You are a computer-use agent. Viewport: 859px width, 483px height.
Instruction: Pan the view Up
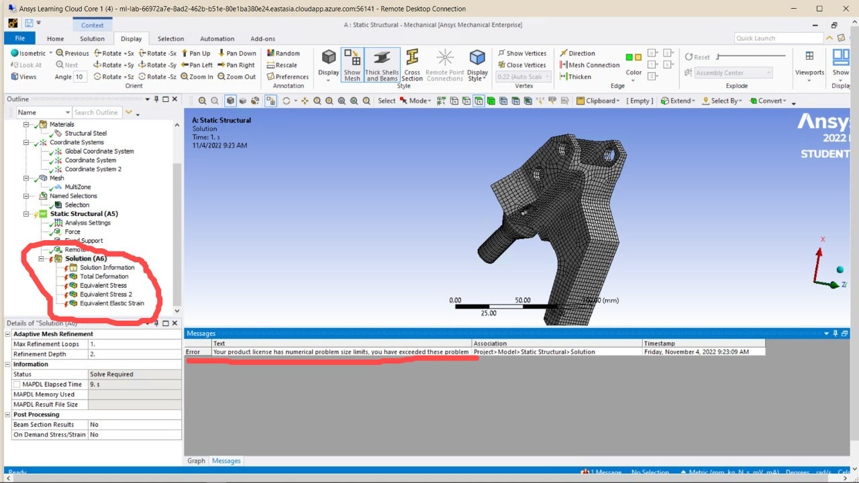(195, 53)
